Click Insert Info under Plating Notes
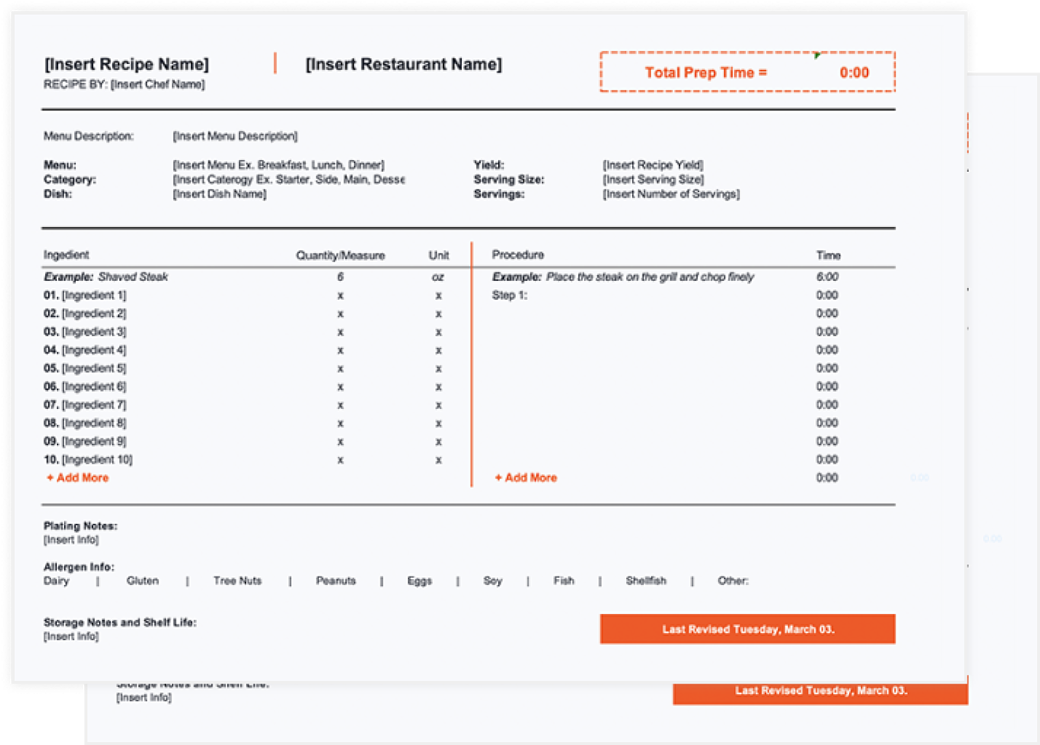The image size is (1040, 745). pos(71,540)
